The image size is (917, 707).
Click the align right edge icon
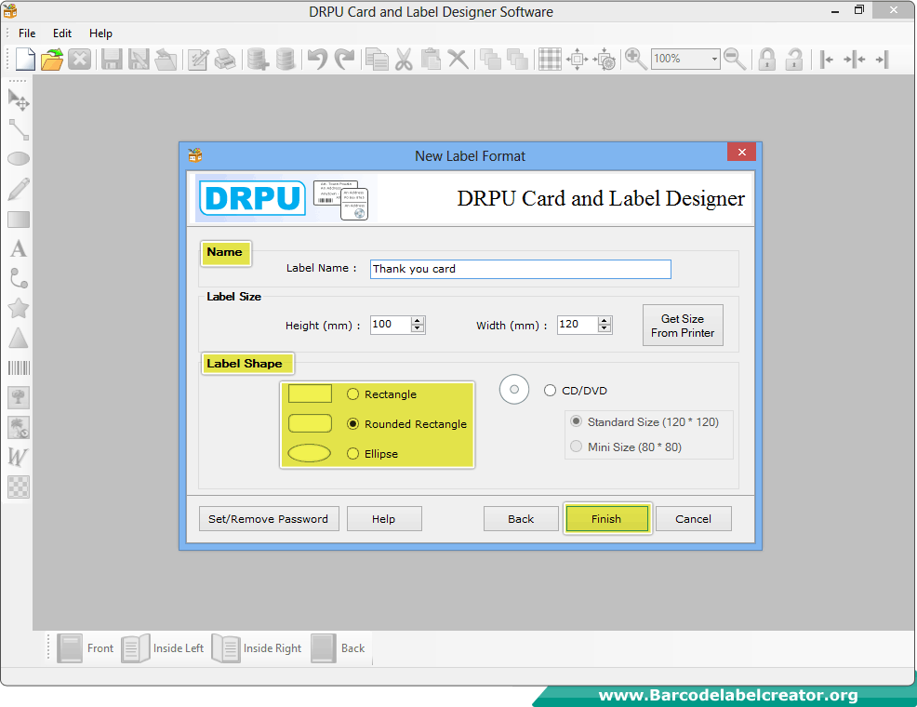(x=883, y=59)
